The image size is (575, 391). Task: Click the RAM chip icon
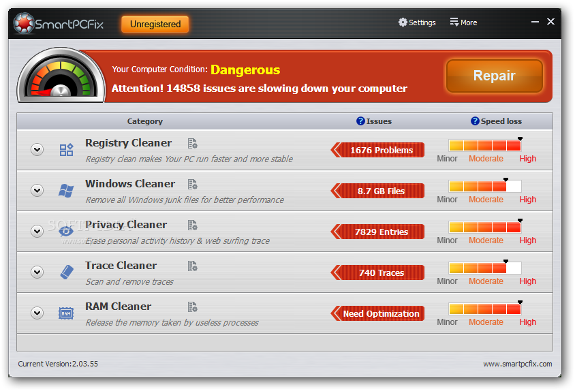click(66, 313)
